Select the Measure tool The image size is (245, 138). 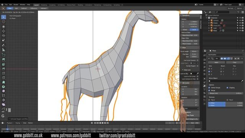pos(3,50)
